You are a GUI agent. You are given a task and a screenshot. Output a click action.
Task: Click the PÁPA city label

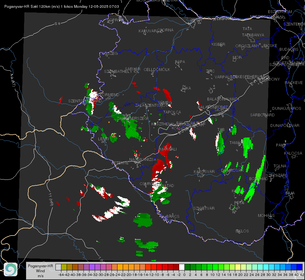pos(180,62)
